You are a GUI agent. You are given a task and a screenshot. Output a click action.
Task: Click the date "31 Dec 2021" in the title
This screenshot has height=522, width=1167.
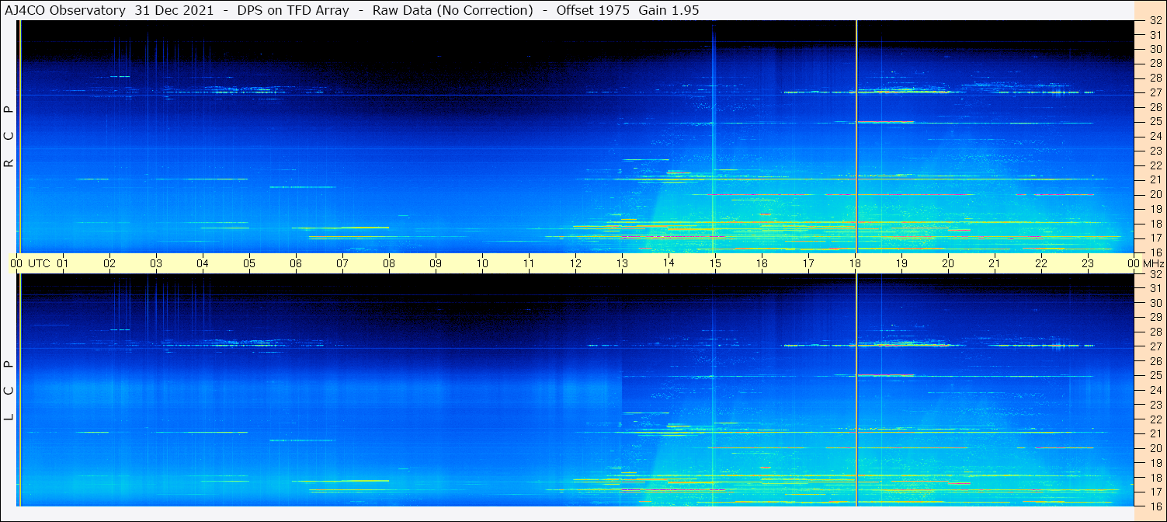point(175,10)
